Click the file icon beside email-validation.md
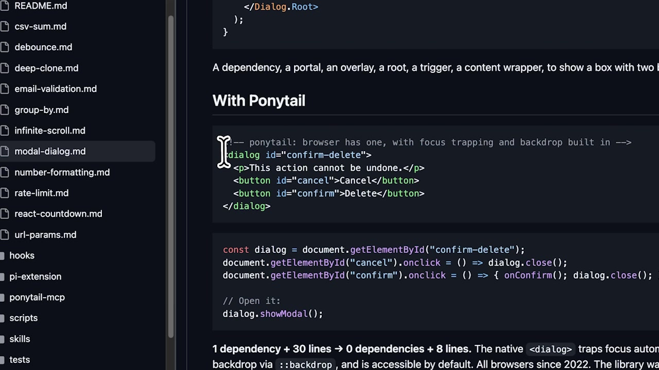The width and height of the screenshot is (659, 370). tap(5, 89)
